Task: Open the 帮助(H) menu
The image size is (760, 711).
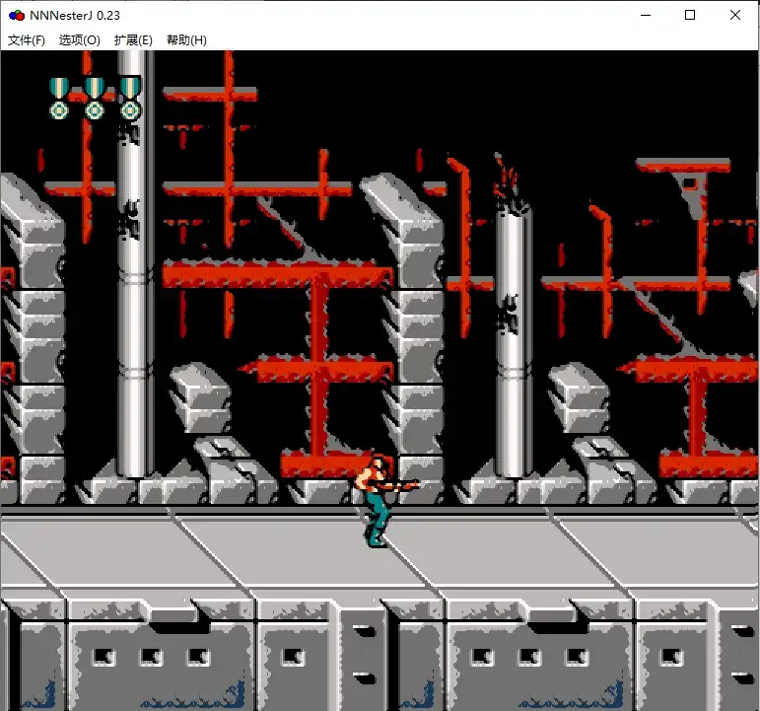Action: [186, 39]
